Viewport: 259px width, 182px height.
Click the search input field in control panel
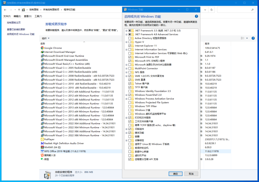pyautogui.click(x=234, y=10)
